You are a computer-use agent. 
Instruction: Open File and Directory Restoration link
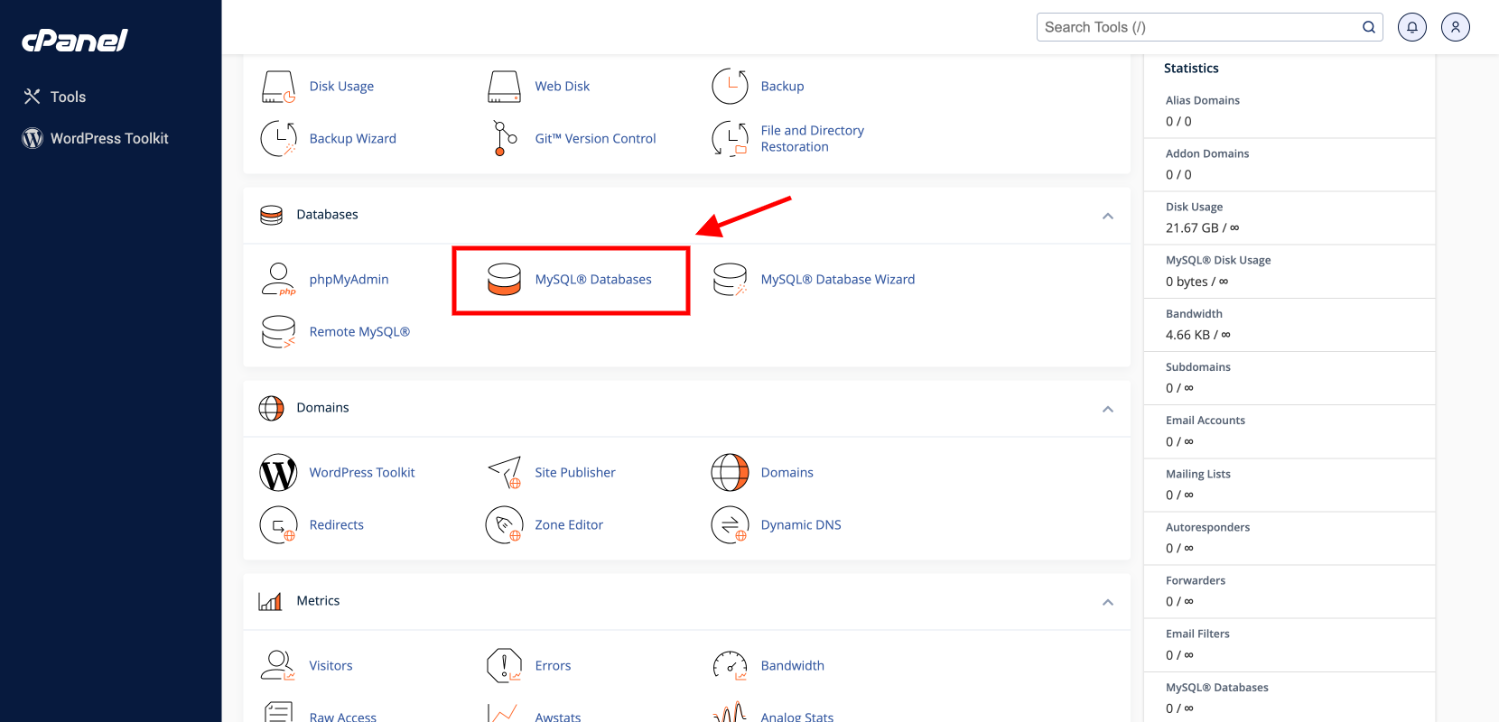[813, 139]
